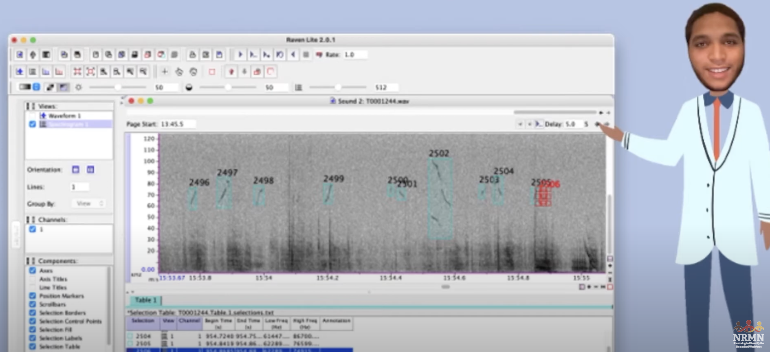
Task: Click the Delay value field
Action: (x=573, y=124)
